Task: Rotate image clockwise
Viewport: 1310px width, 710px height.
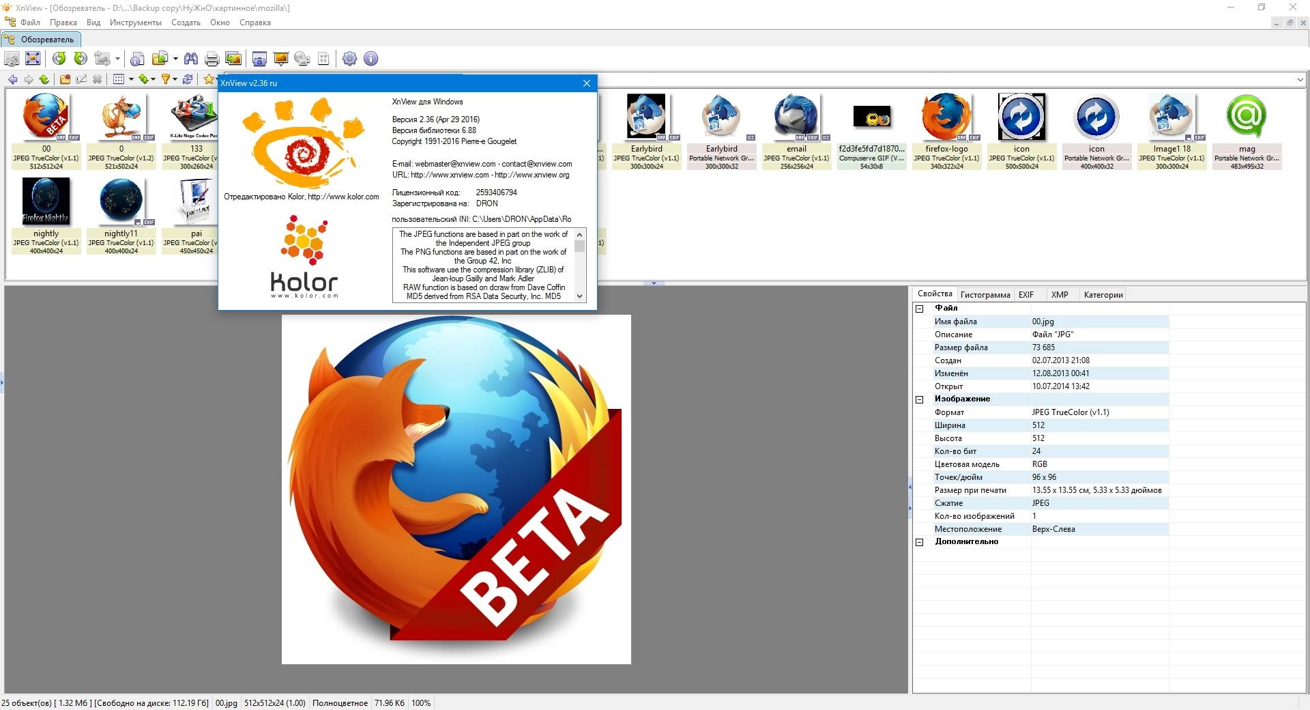Action: (81, 59)
